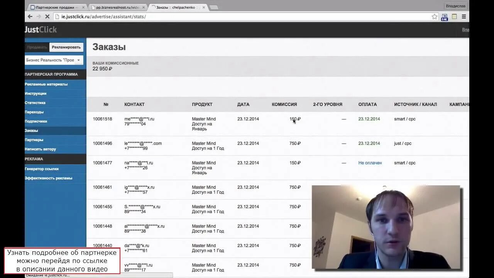Click the "Контакт" column header
Viewport: 494px width, 278px height.
click(134, 104)
